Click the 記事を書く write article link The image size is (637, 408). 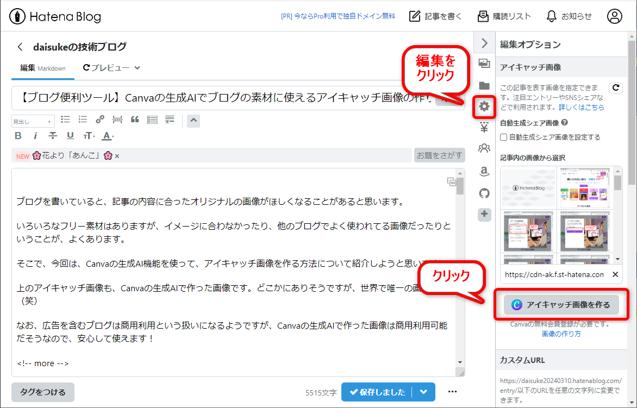[x=435, y=16]
